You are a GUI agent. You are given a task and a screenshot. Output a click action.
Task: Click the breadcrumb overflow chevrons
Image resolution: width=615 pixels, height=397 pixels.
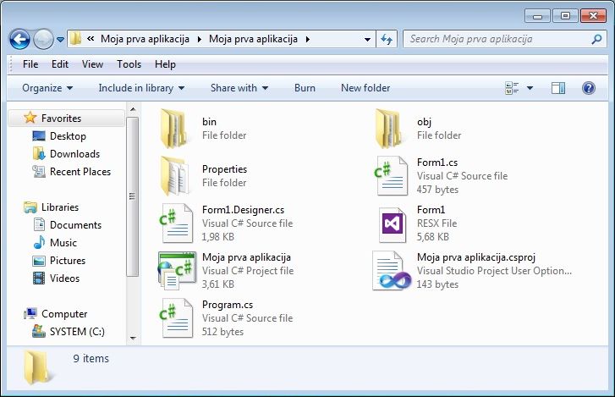tap(91, 39)
